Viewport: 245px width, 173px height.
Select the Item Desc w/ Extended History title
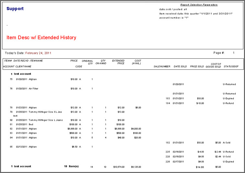tap(41, 38)
